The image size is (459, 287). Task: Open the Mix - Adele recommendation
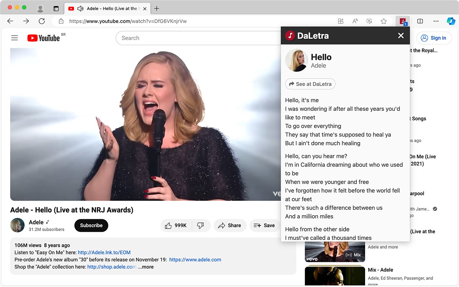pyautogui.click(x=380, y=270)
